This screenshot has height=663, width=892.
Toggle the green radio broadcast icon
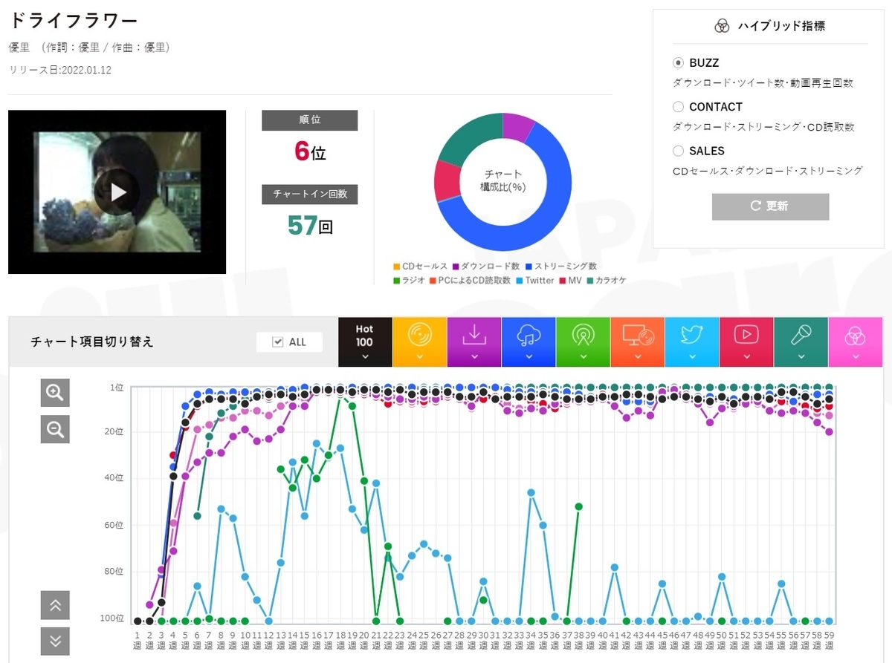(583, 336)
